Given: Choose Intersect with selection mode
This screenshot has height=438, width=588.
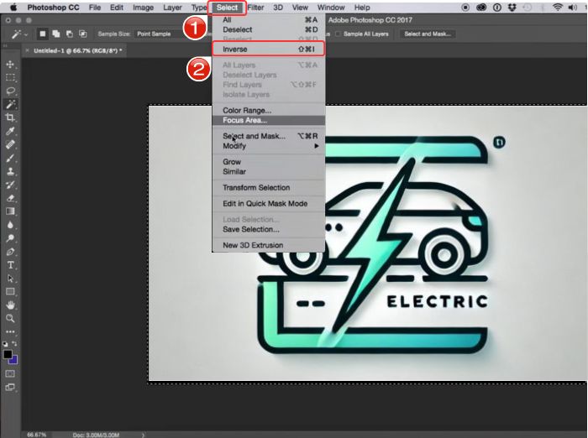Looking at the screenshot, I should pos(83,34).
